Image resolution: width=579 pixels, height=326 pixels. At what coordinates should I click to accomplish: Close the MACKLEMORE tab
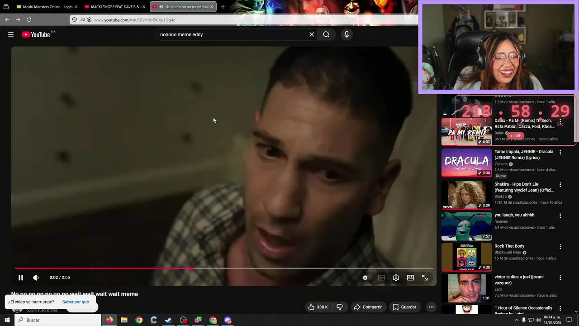pyautogui.click(x=144, y=7)
